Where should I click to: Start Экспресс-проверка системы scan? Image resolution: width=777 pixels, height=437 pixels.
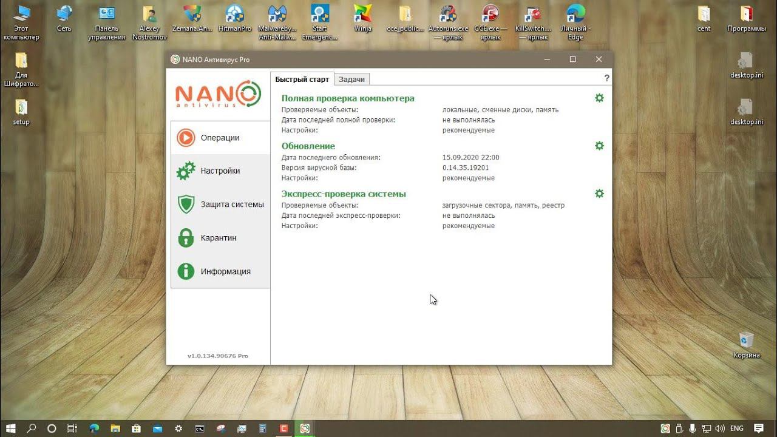click(344, 194)
